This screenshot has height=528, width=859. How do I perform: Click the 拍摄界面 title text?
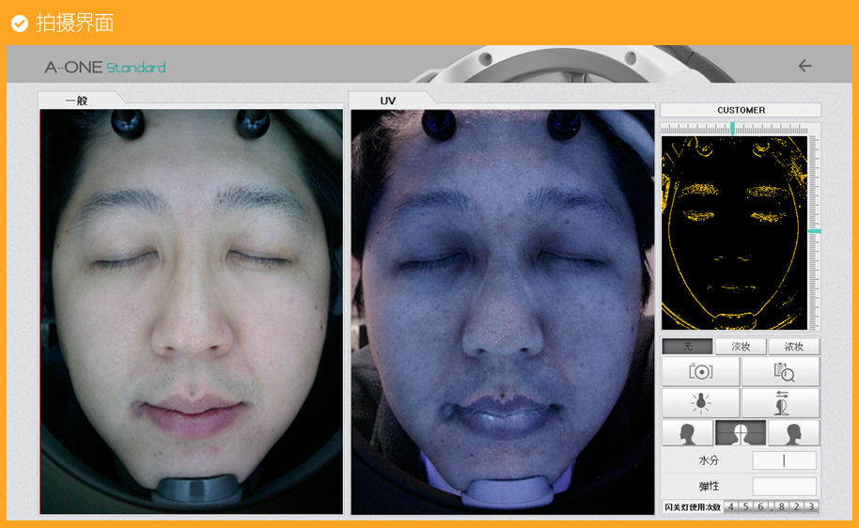coord(75,23)
